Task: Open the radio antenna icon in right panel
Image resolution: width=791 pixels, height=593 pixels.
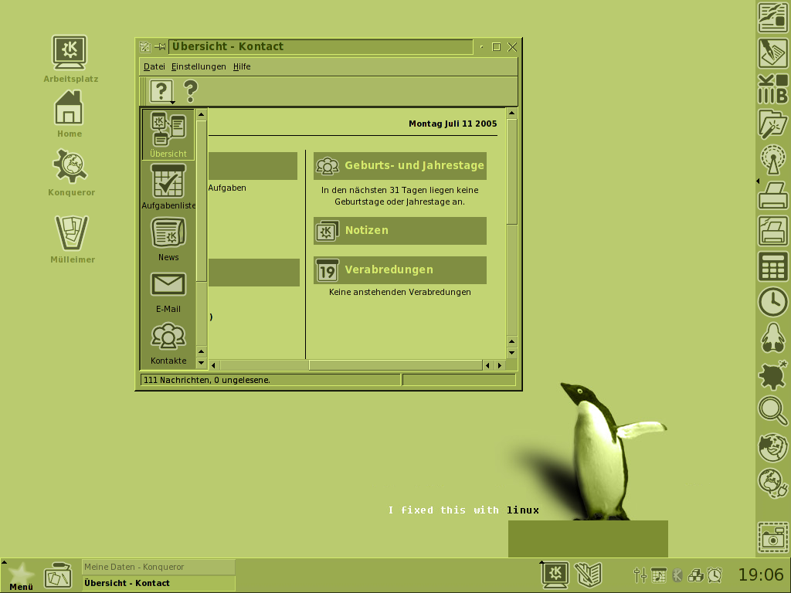Action: point(772,159)
